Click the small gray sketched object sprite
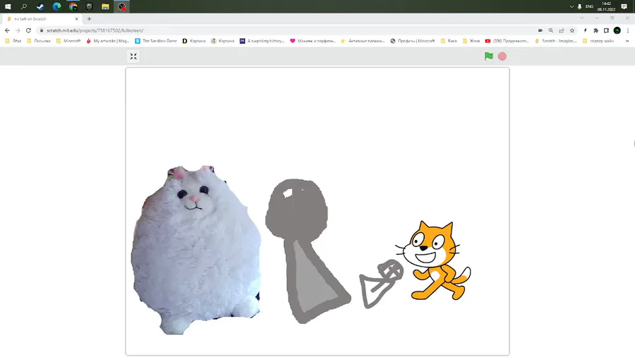This screenshot has height=357, width=635. (381, 284)
